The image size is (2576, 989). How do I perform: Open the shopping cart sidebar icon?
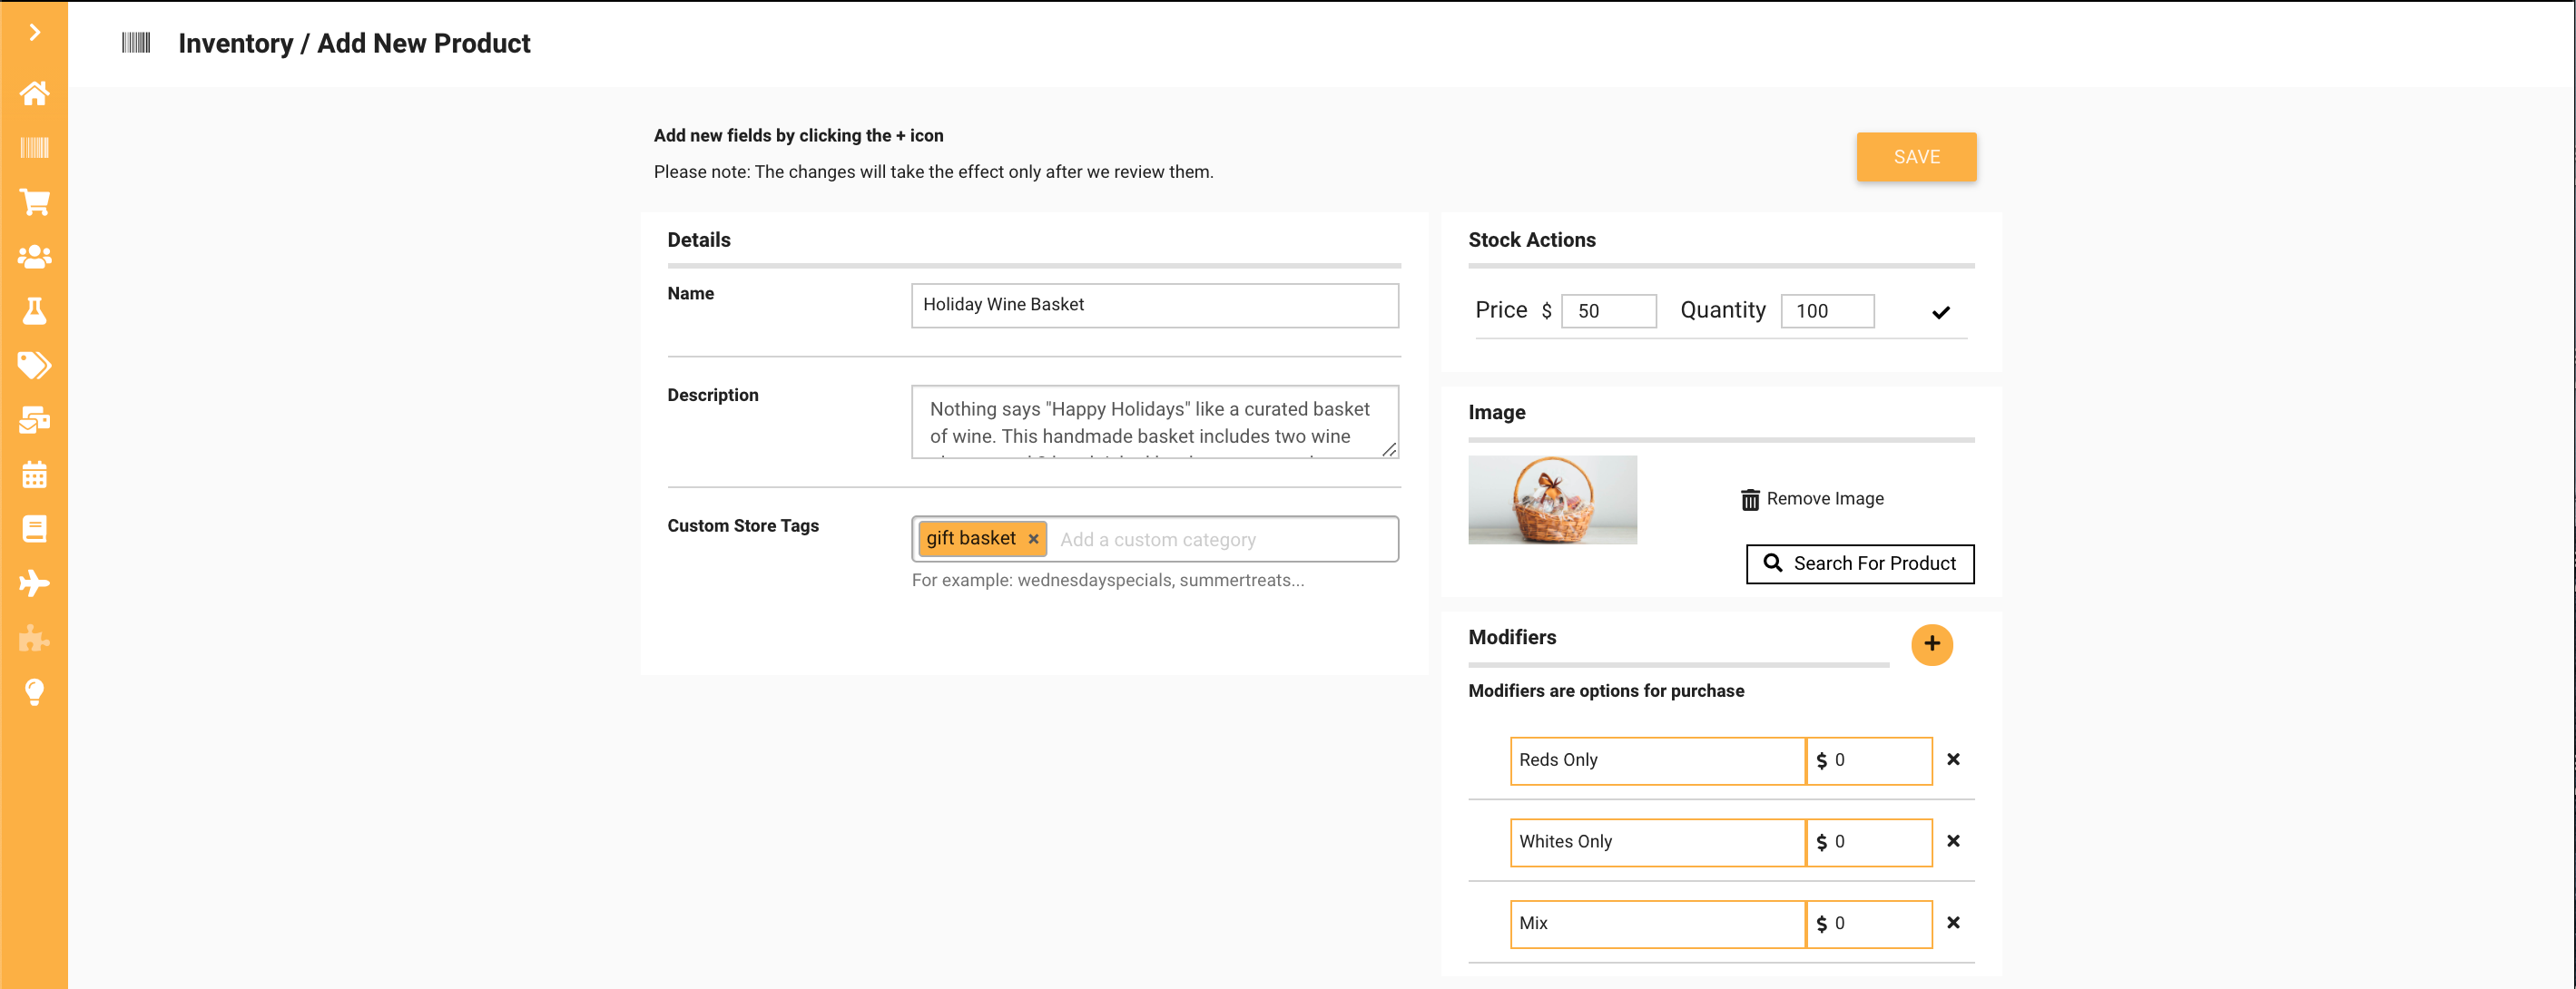(34, 203)
